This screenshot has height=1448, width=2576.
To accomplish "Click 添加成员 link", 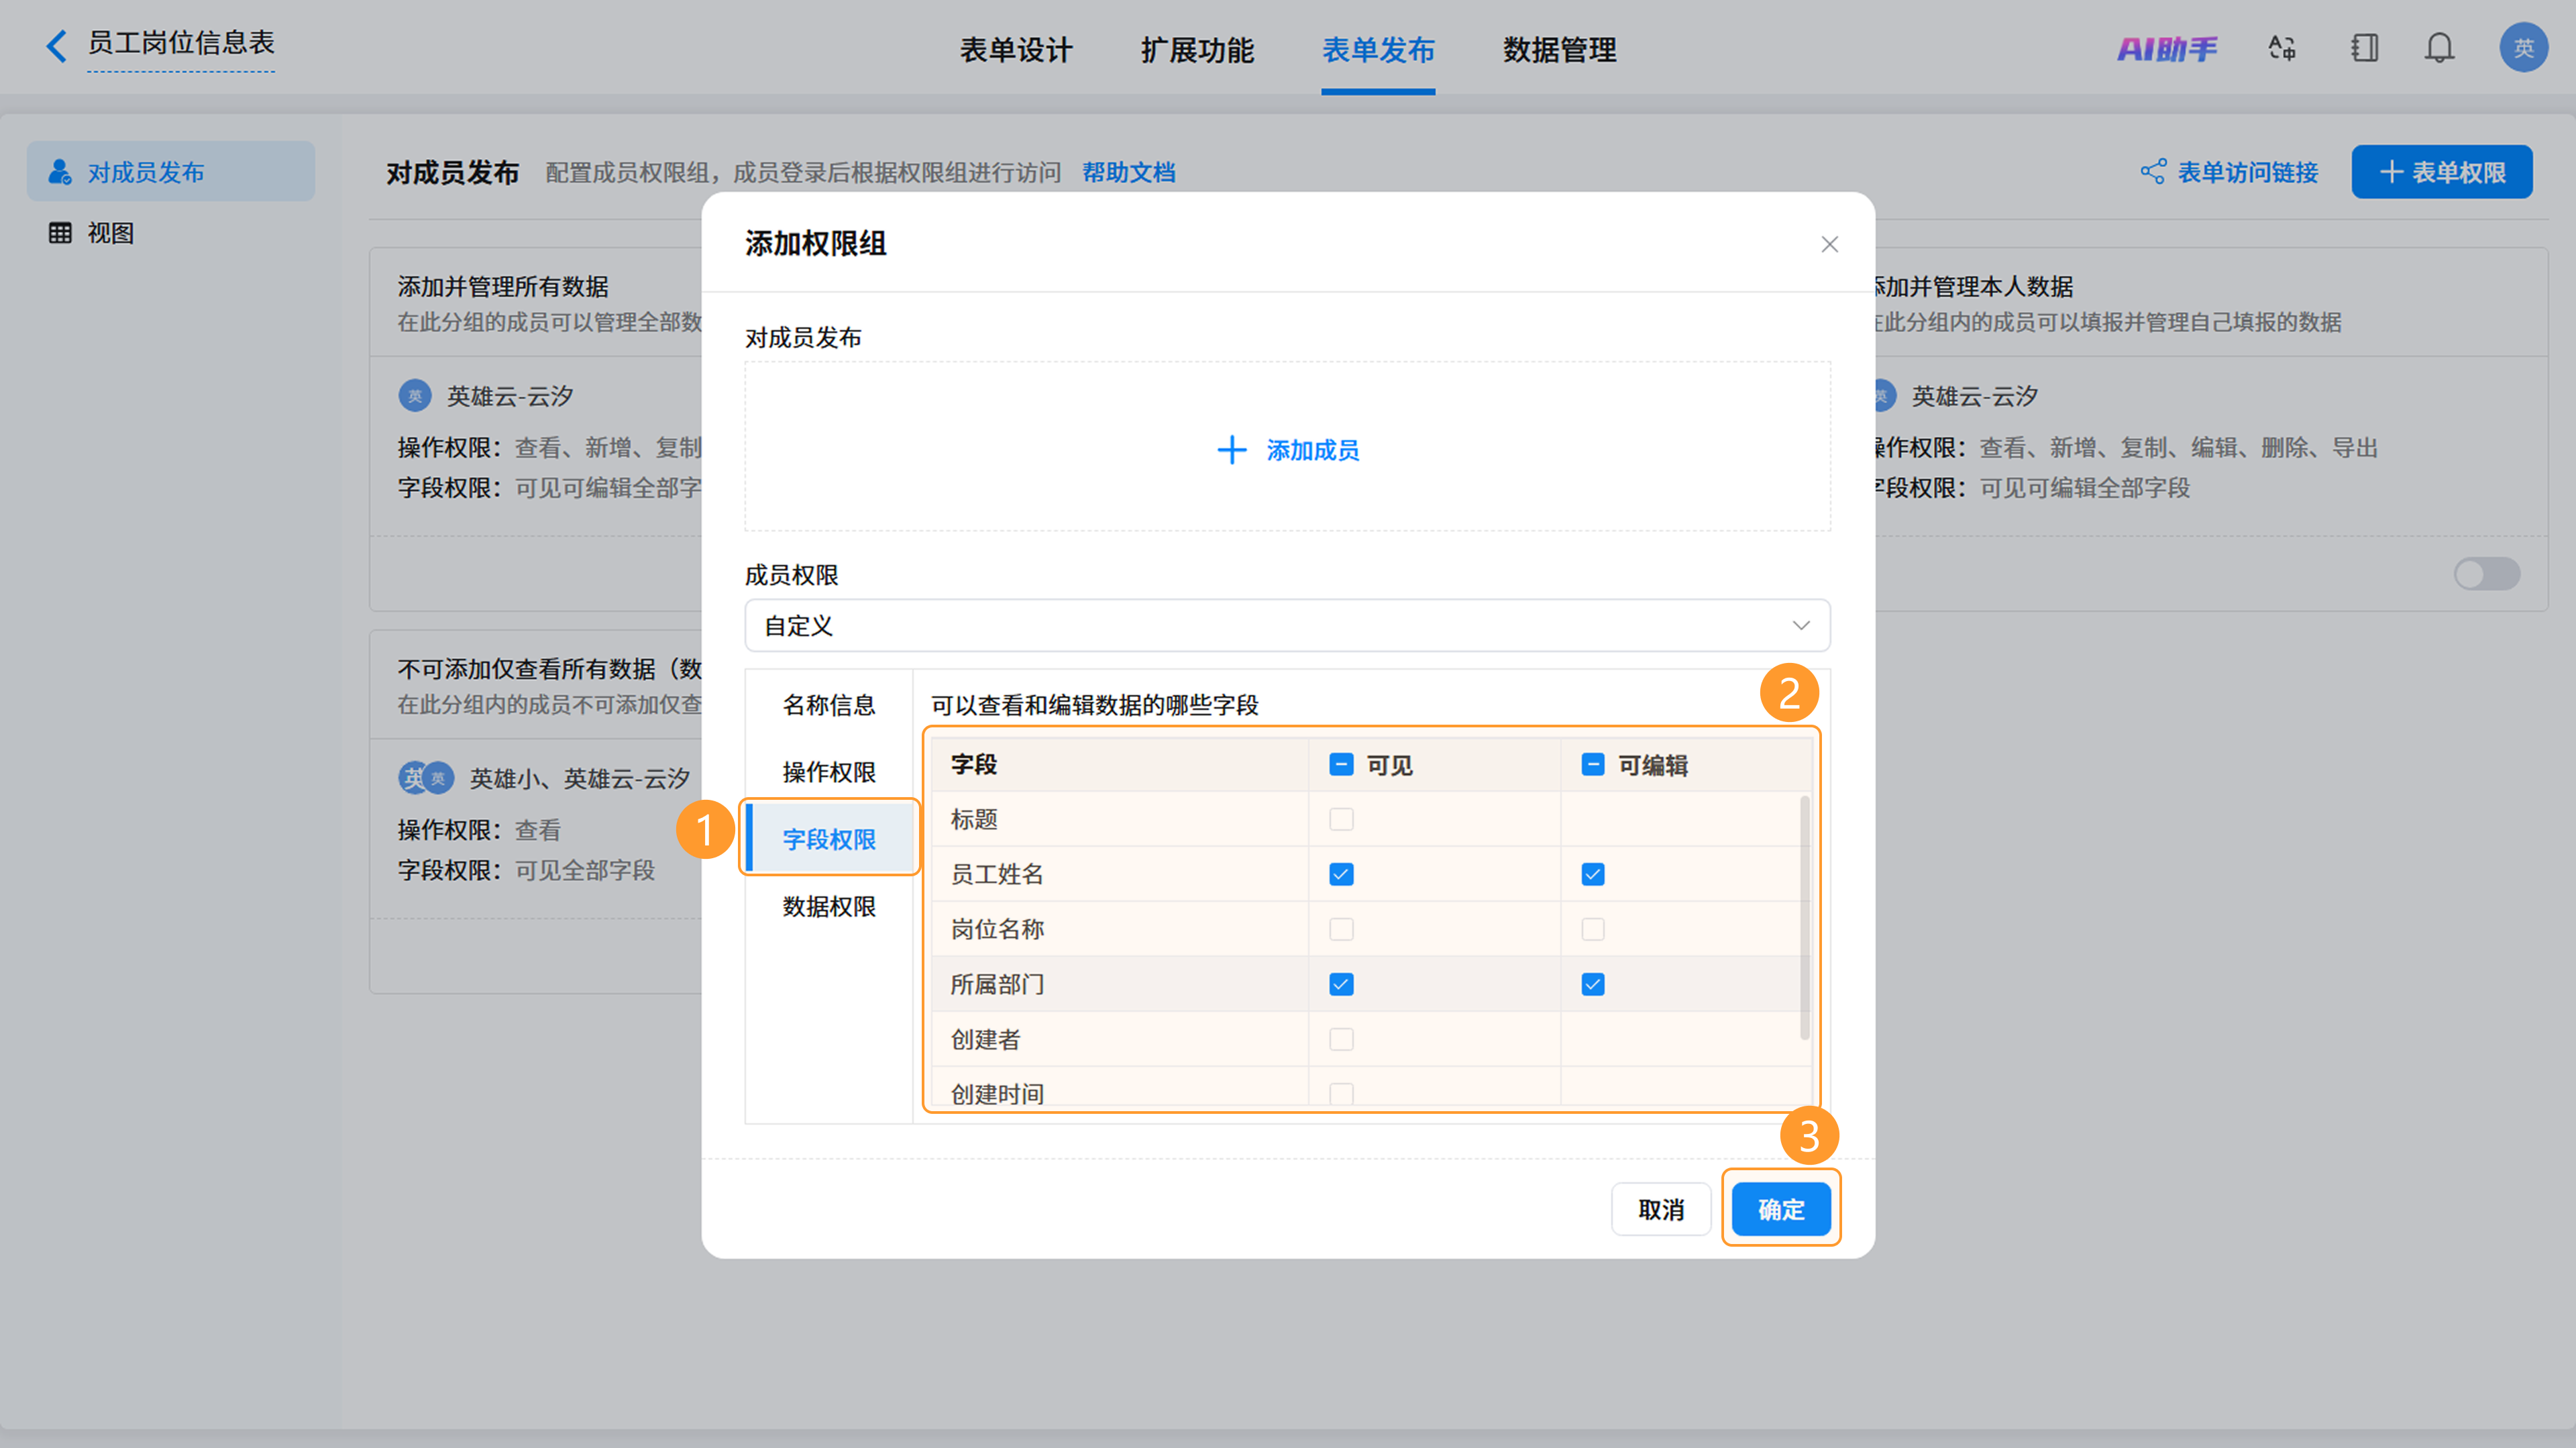I will 1312,450.
